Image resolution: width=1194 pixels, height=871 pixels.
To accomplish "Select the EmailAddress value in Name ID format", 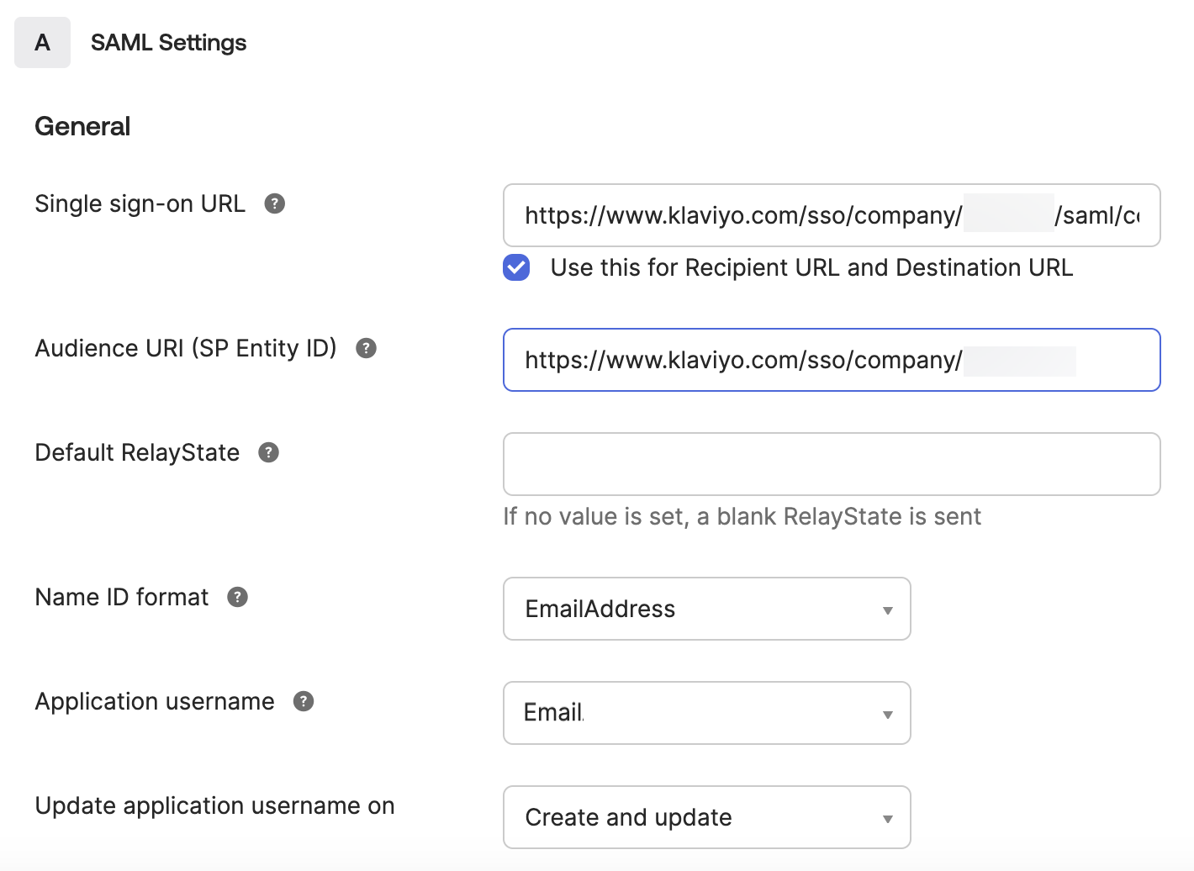I will (600, 609).
